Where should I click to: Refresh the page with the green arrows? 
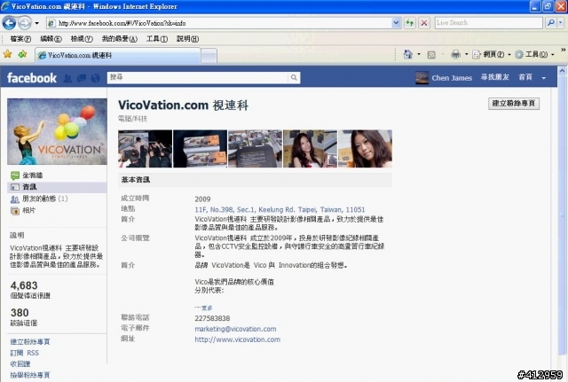click(x=410, y=23)
